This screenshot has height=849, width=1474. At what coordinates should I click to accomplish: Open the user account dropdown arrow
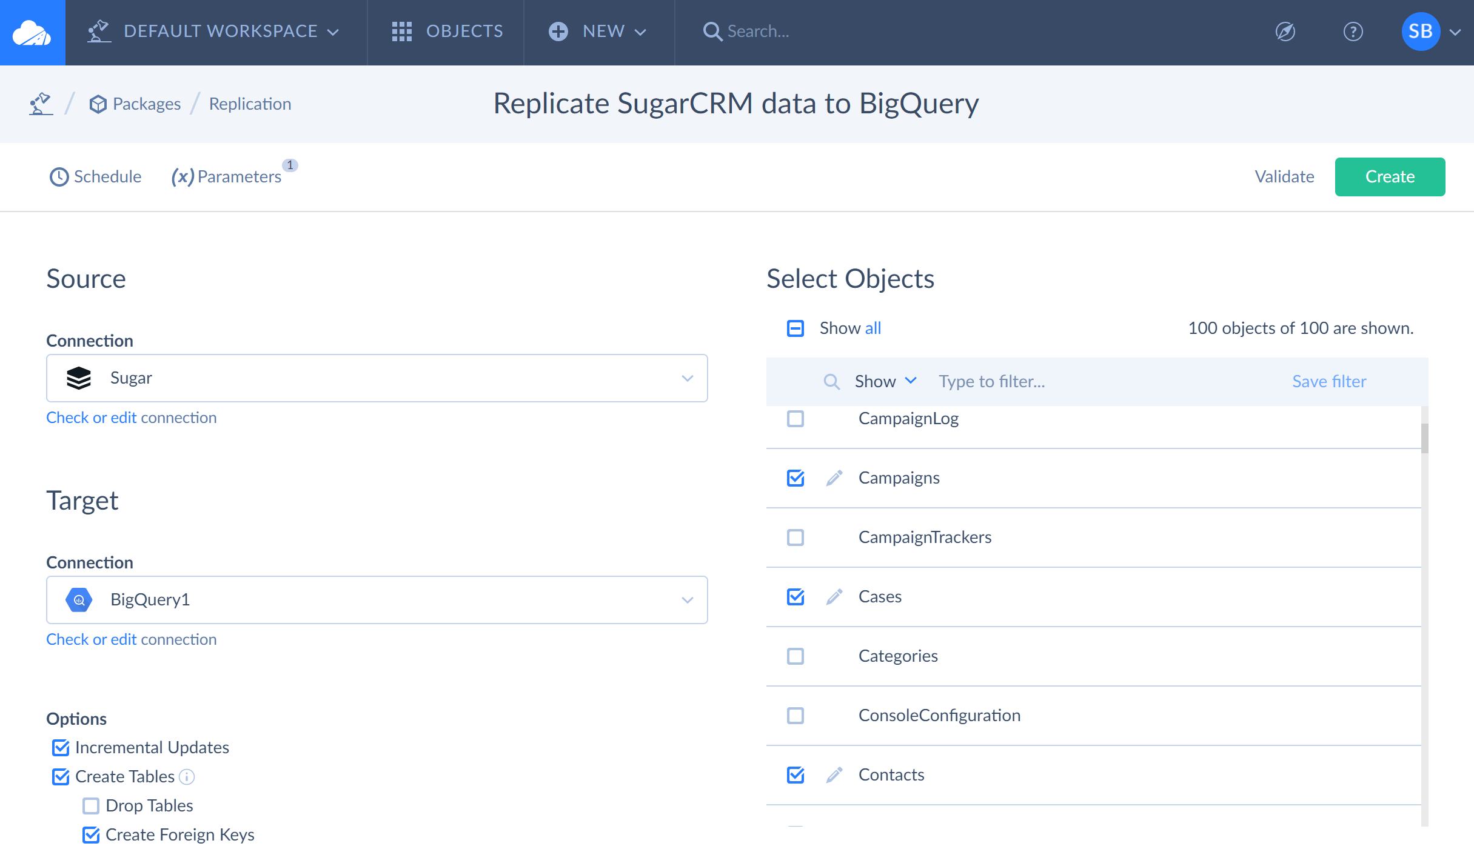pyautogui.click(x=1455, y=32)
